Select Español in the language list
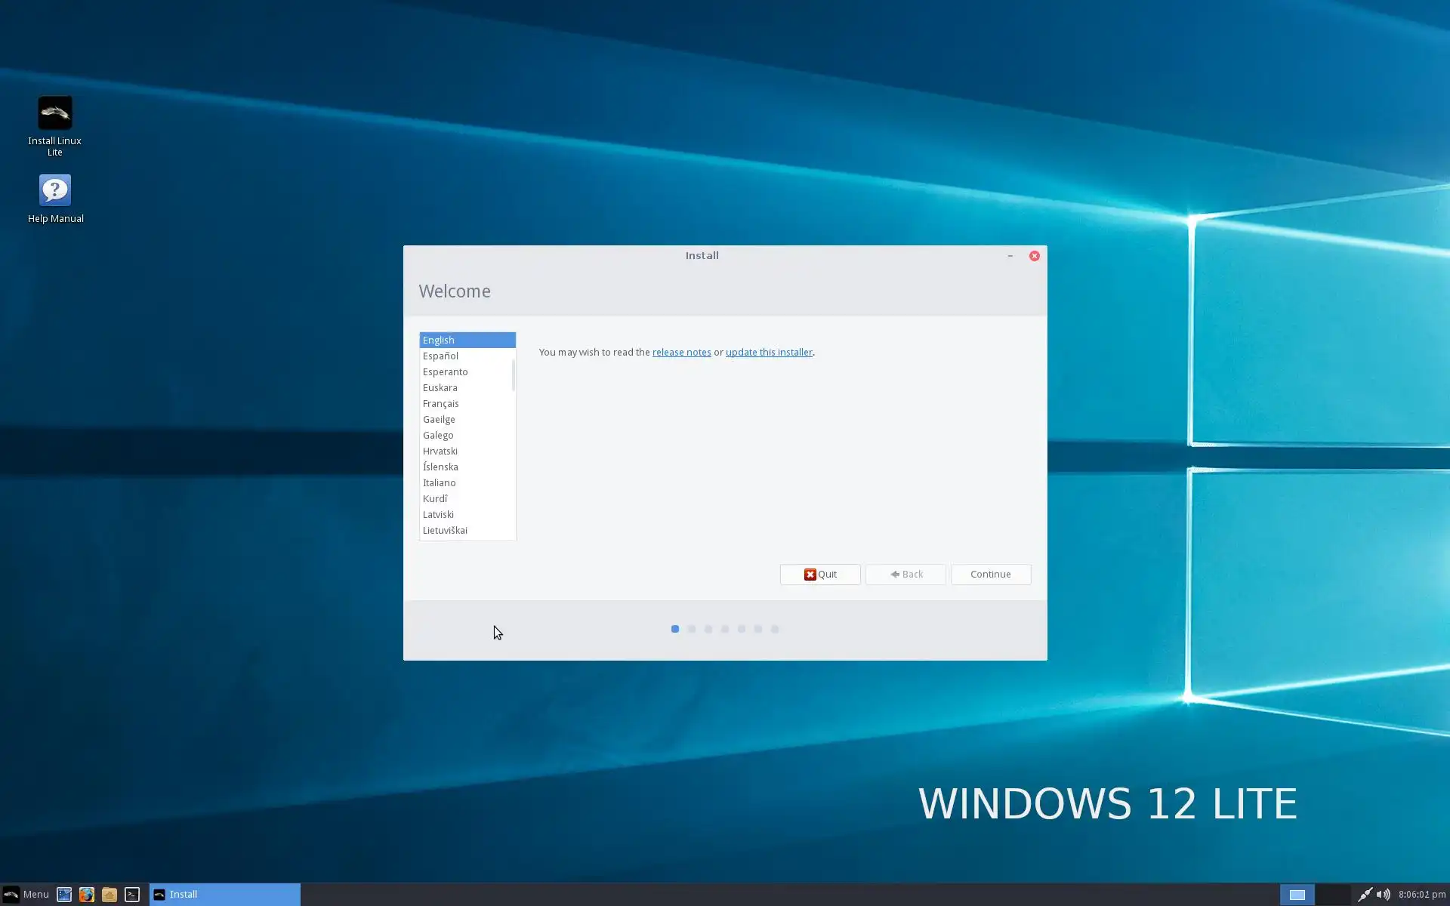 [441, 356]
